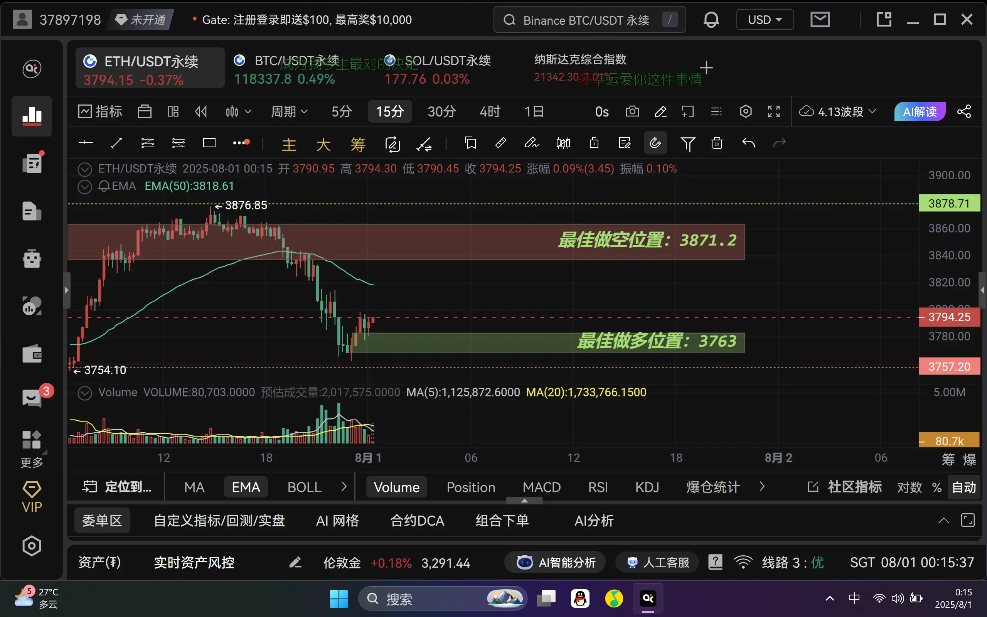Open 社区指标 community indicators

point(845,487)
